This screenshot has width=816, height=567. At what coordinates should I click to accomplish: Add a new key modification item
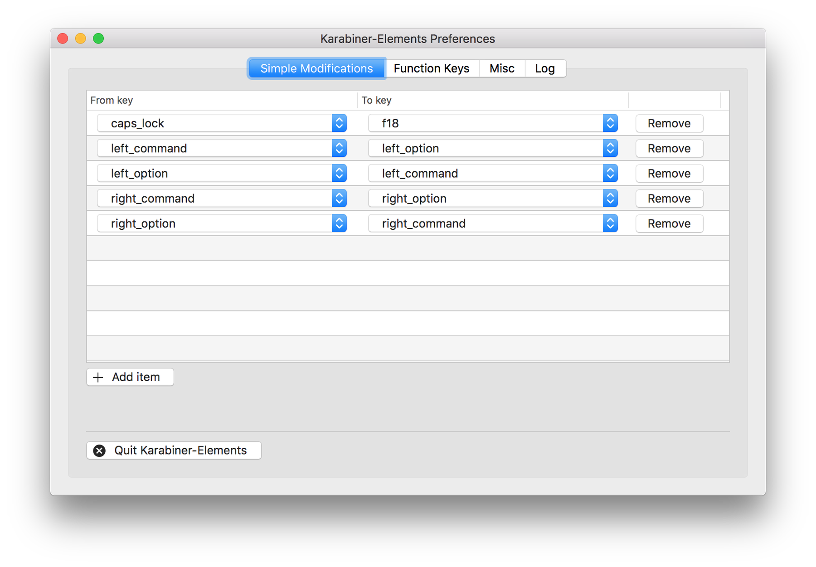click(130, 377)
